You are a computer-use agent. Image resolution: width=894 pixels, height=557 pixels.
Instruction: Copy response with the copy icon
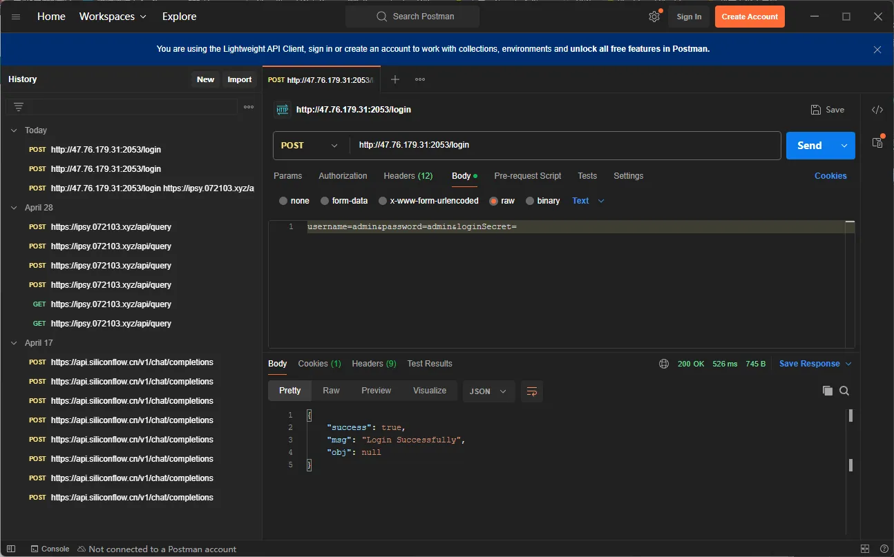tap(827, 391)
